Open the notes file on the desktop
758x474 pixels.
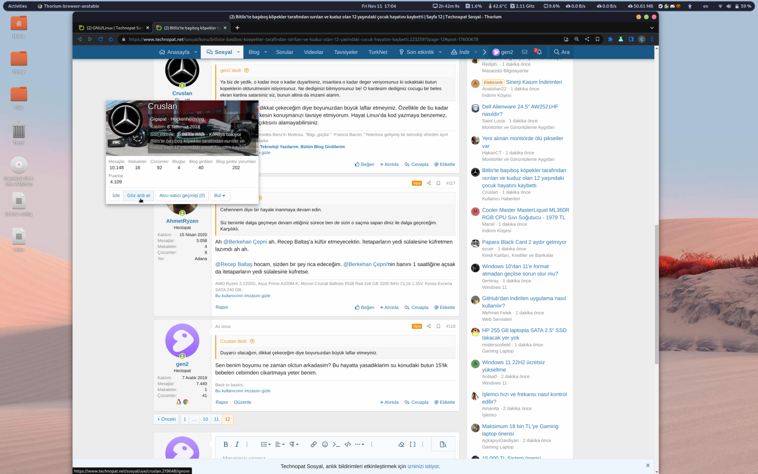pos(19,240)
